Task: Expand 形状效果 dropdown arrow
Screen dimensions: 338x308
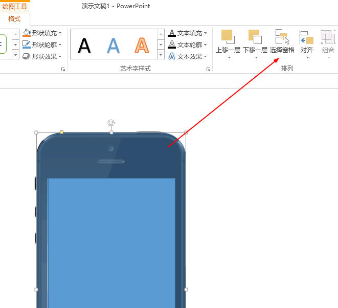Action: (x=60, y=56)
